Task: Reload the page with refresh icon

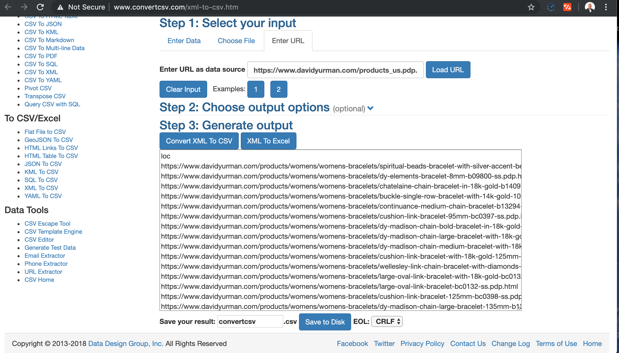Action: point(40,7)
